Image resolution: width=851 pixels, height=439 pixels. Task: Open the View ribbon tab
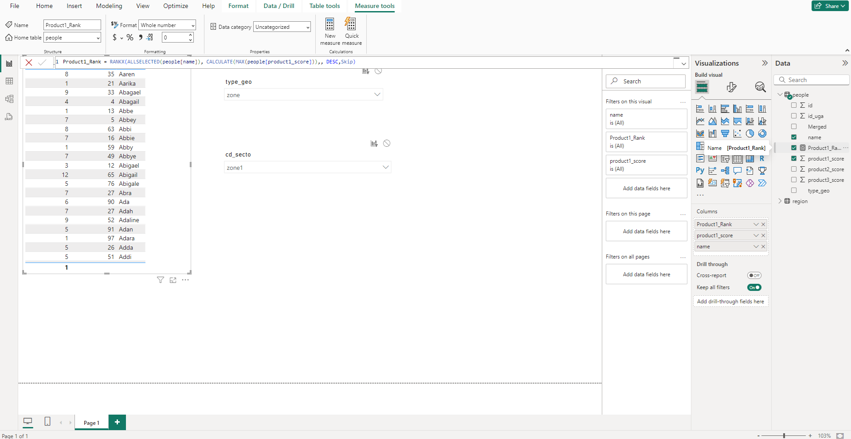(x=143, y=6)
